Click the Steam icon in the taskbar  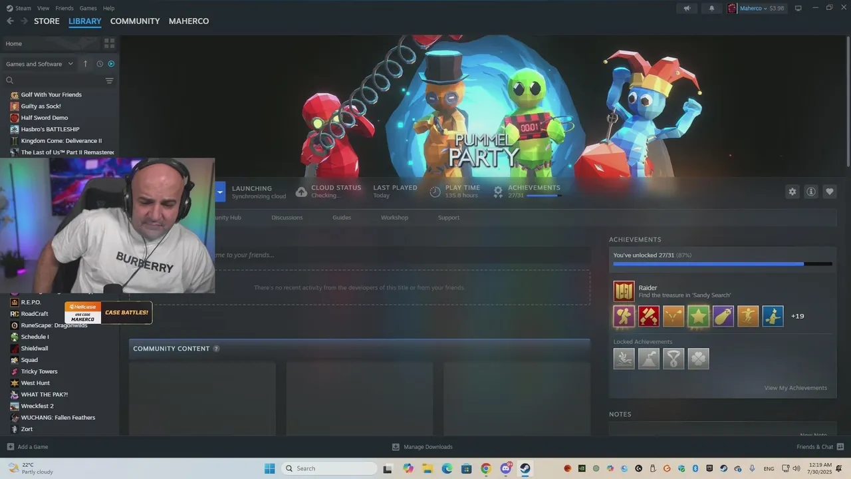click(525, 468)
